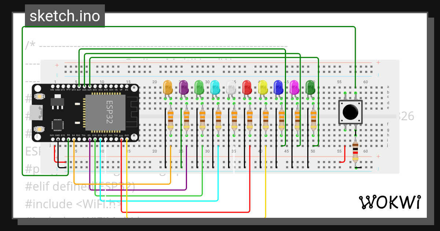Click the cyan LED
The height and width of the screenshot is (231, 440).
(x=215, y=87)
